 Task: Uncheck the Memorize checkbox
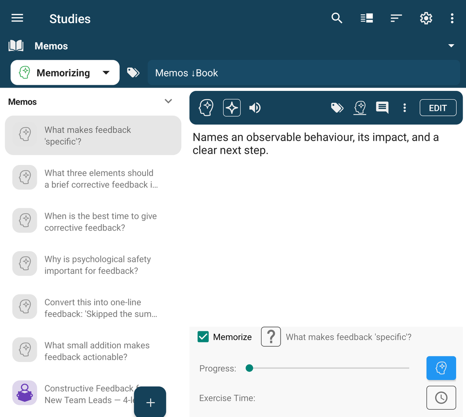tap(203, 337)
